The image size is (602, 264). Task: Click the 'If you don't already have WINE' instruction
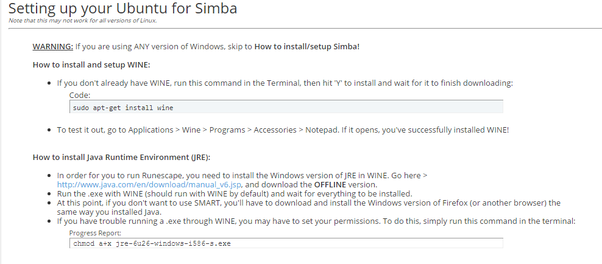(285, 83)
